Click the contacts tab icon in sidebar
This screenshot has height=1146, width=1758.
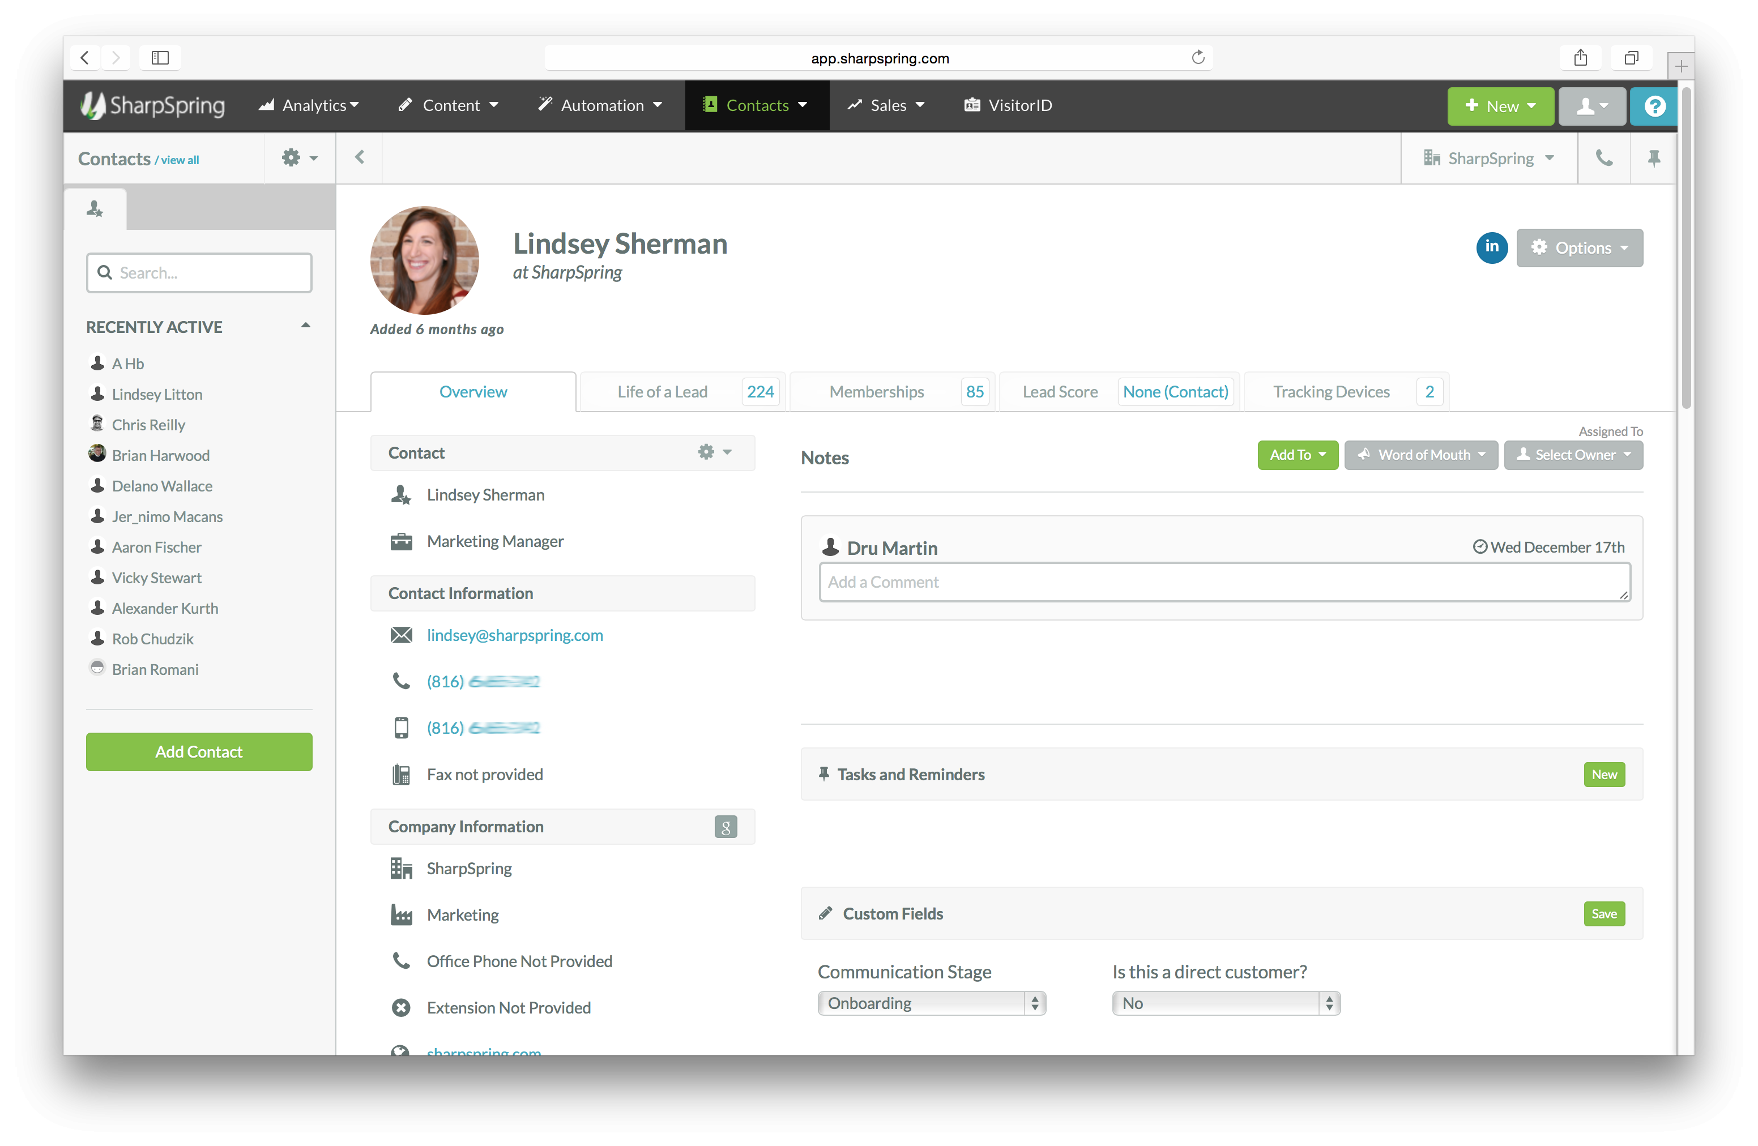(x=95, y=209)
